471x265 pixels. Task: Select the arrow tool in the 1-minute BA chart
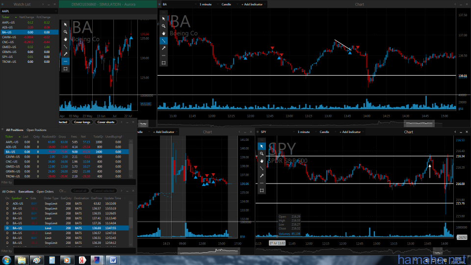click(x=163, y=48)
